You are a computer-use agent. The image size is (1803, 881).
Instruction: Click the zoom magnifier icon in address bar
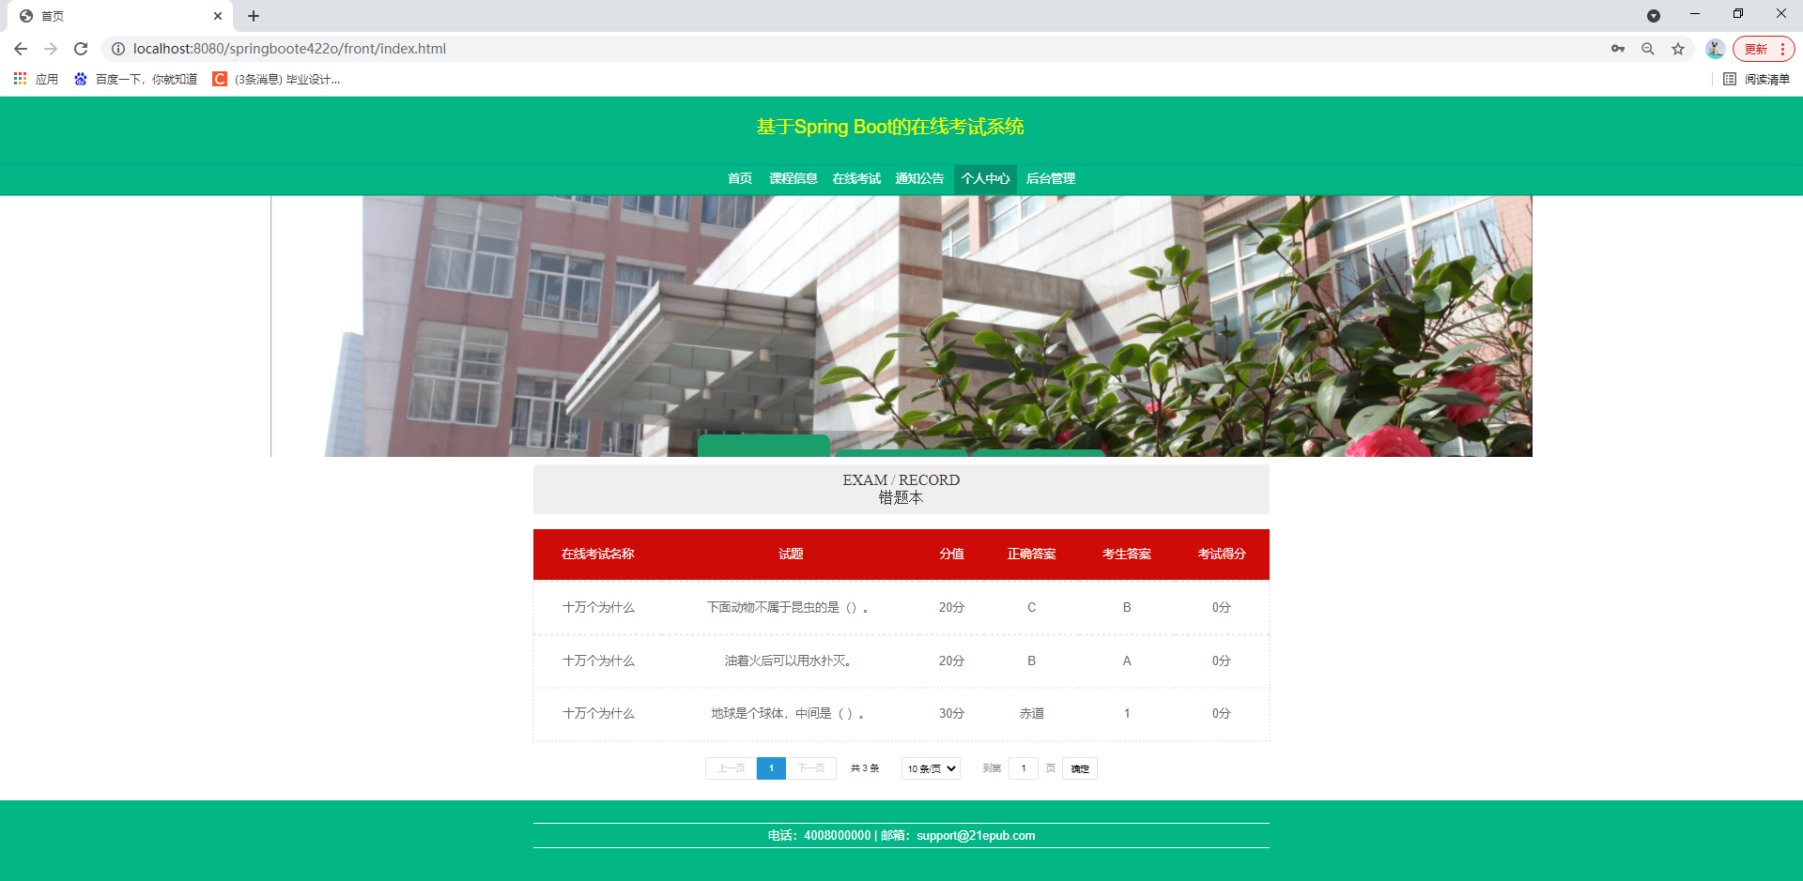[x=1647, y=49]
